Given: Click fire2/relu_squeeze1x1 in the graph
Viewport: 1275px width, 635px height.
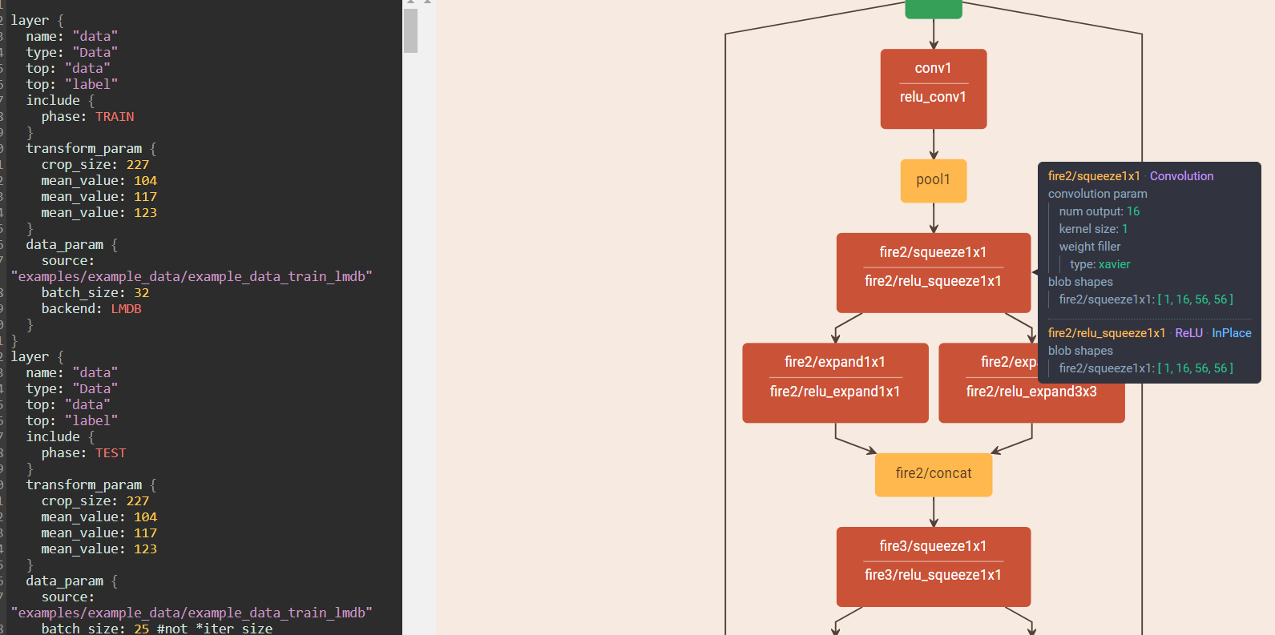Looking at the screenshot, I should [x=933, y=281].
